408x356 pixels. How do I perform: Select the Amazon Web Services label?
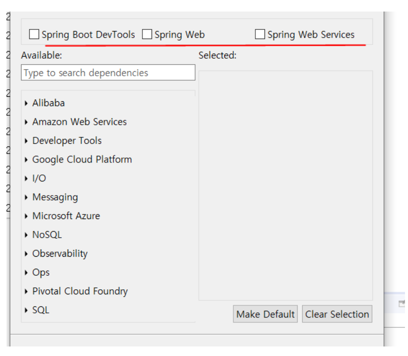(x=79, y=122)
